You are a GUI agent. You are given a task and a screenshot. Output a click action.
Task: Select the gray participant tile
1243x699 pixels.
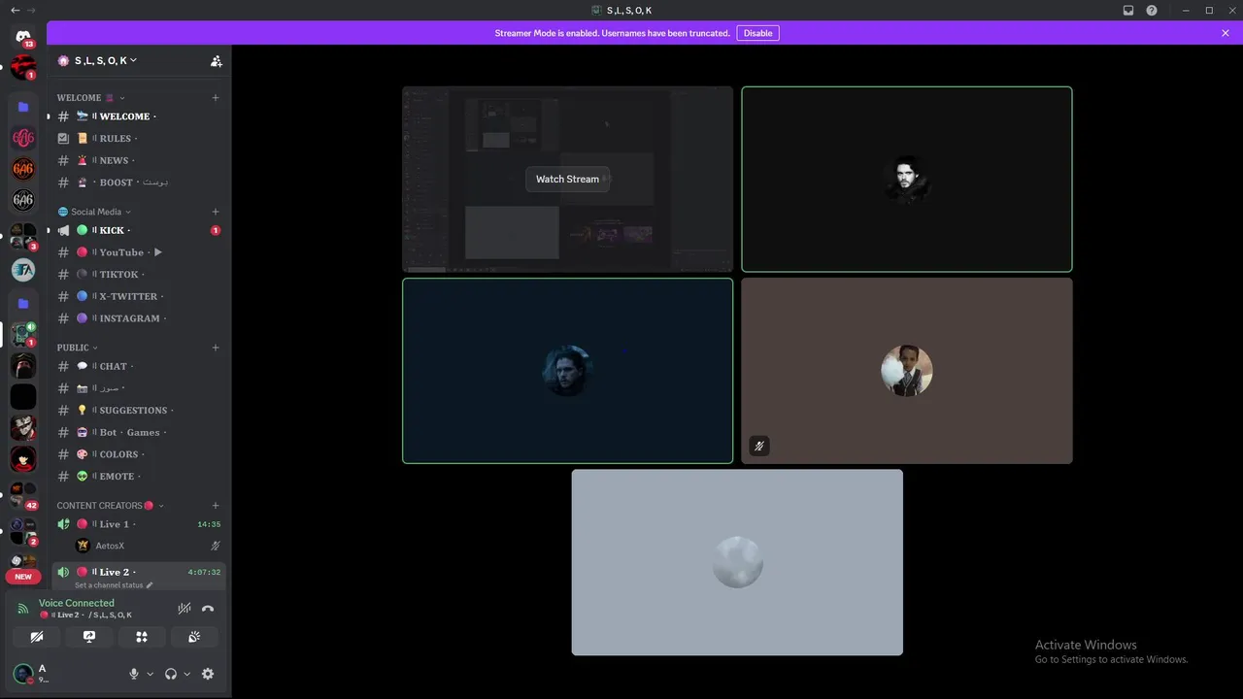737,562
